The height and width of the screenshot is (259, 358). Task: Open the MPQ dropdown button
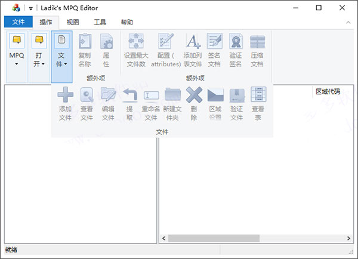[17, 57]
